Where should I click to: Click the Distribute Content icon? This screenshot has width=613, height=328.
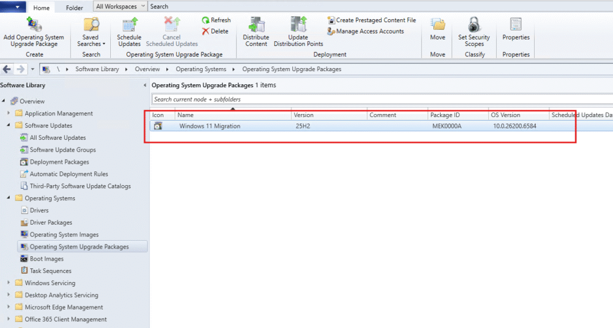point(256,25)
